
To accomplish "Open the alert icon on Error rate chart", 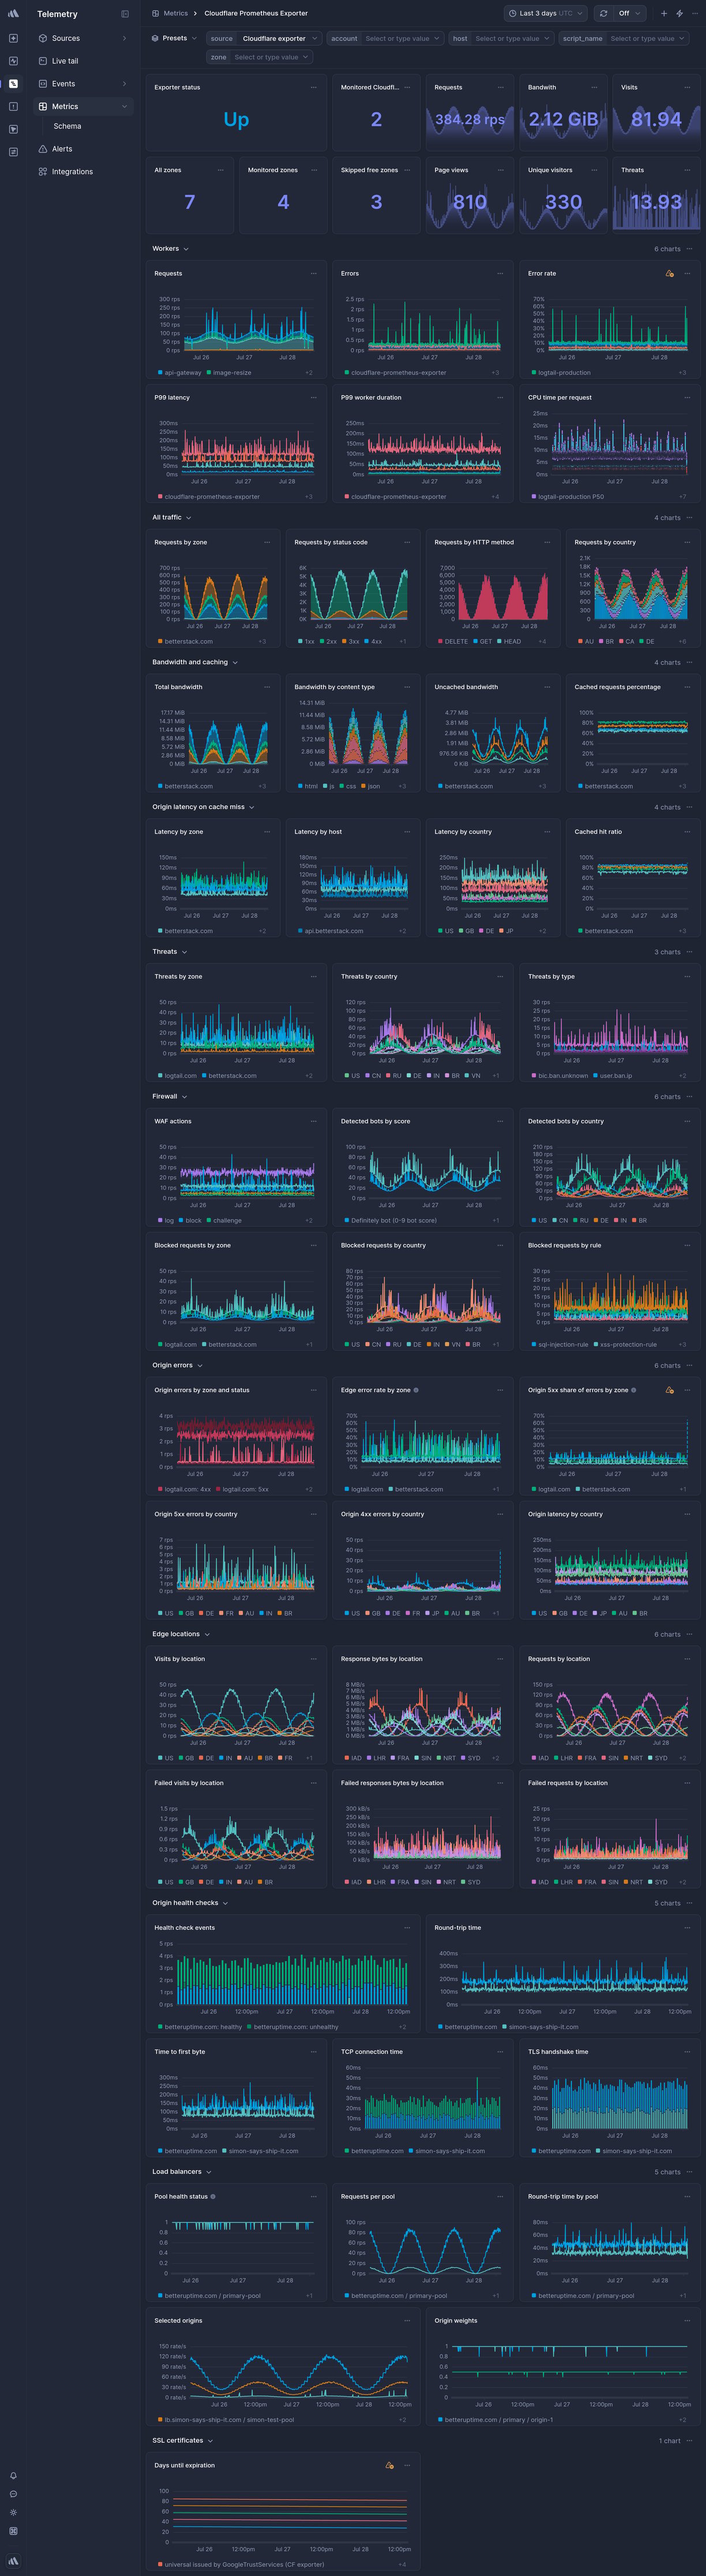I will [670, 273].
